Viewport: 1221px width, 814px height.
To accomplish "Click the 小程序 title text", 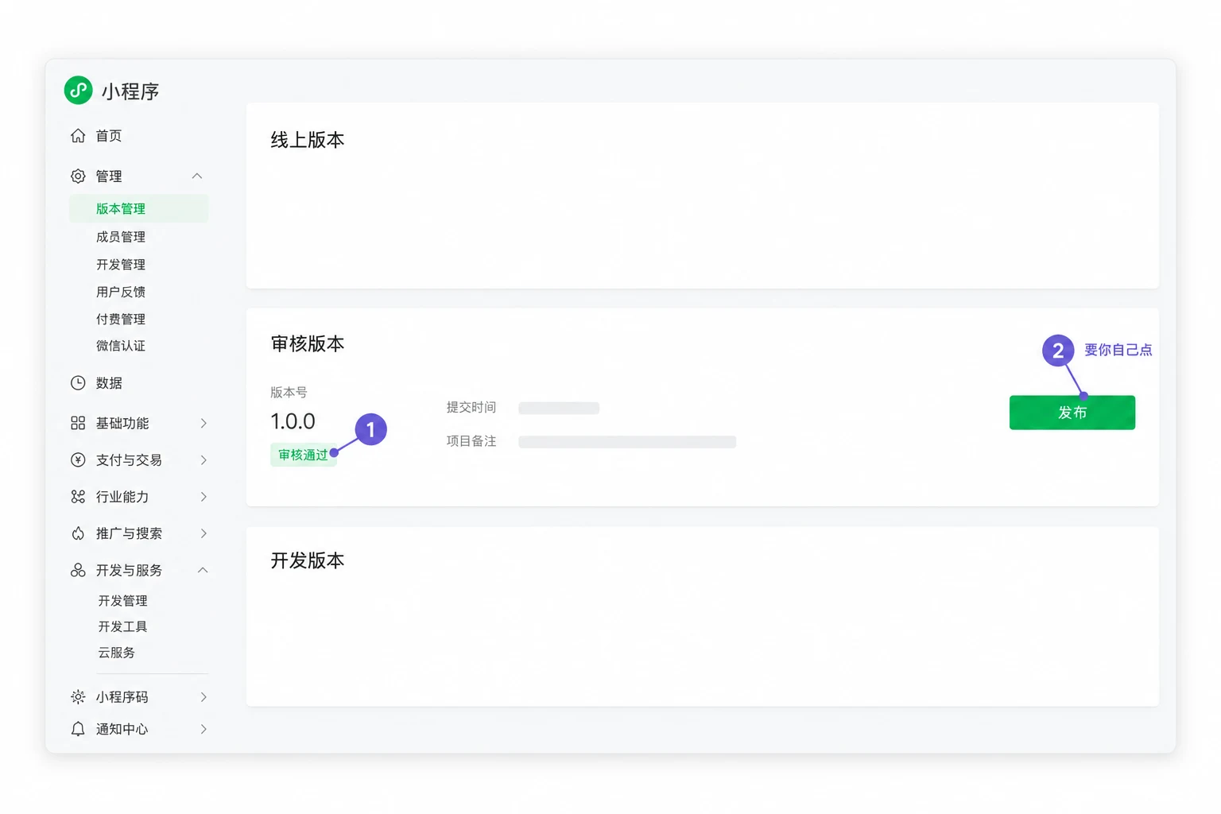I will coord(130,91).
